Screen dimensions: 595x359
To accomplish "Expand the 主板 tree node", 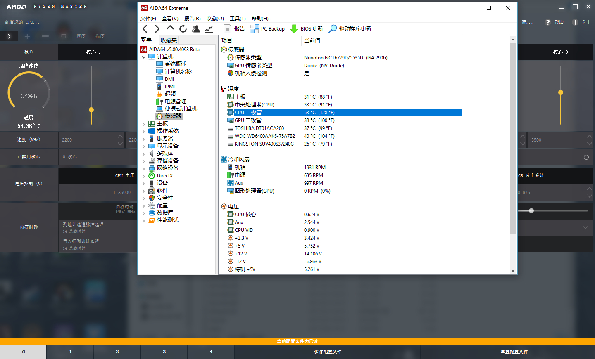I will (x=143, y=124).
